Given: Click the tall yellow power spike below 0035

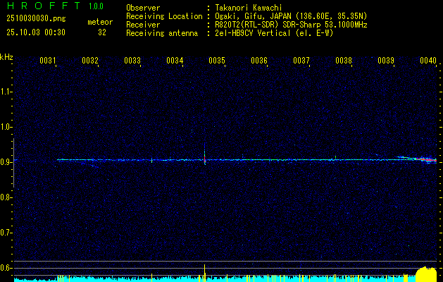Looking at the screenshot, I should pos(204,273).
